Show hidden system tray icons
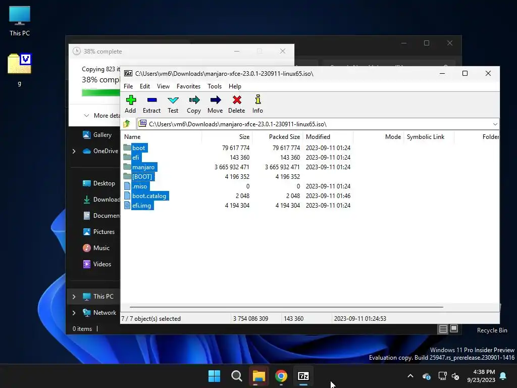Image resolution: width=517 pixels, height=388 pixels. click(x=410, y=376)
